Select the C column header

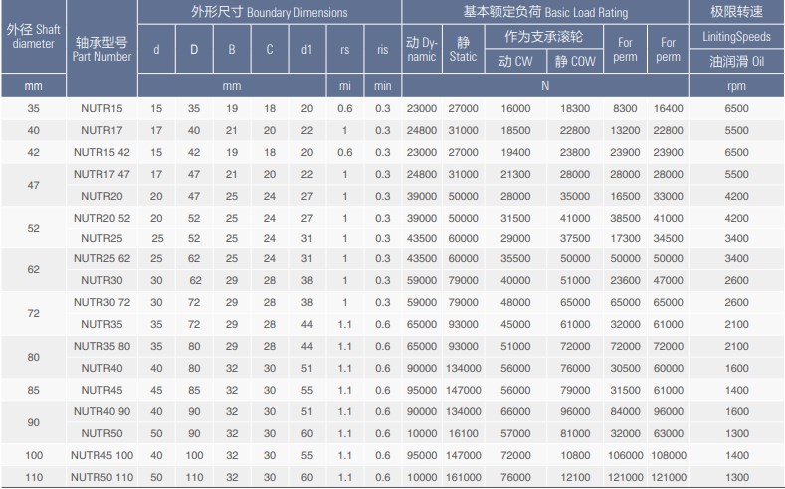pos(270,49)
